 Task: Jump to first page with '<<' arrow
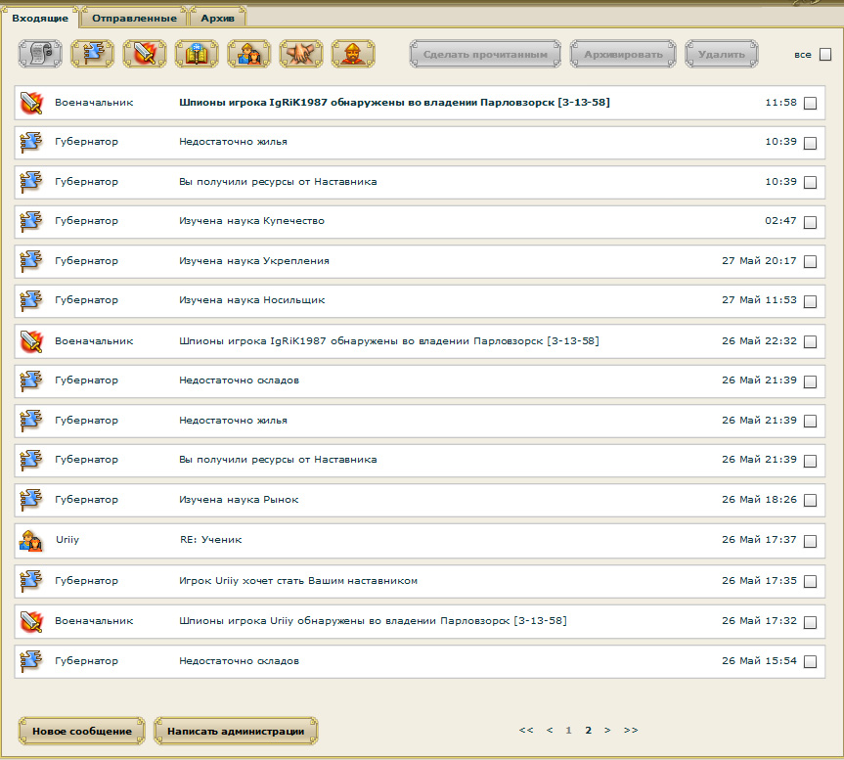(x=526, y=730)
